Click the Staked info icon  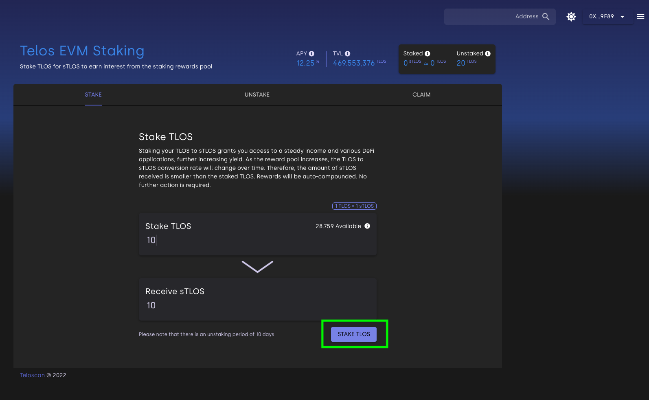pos(427,54)
